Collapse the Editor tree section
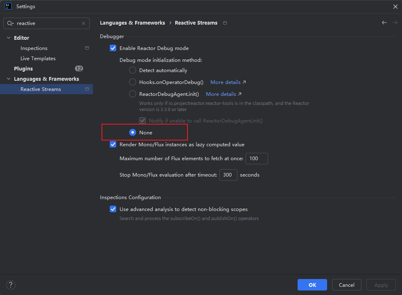This screenshot has height=295, width=402. pyautogui.click(x=9, y=38)
